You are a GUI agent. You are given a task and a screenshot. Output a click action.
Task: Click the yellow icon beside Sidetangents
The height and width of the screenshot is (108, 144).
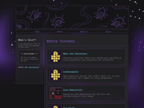coord(56,75)
